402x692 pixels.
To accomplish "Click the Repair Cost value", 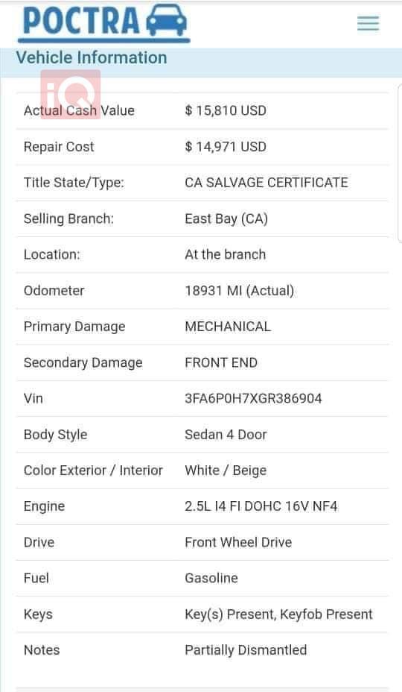I will coord(226,146).
